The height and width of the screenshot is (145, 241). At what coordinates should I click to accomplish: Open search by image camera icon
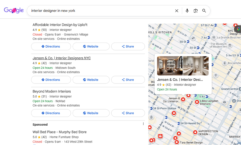195,11
